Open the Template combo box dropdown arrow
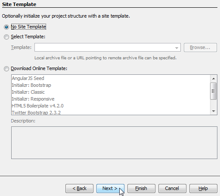 point(177,48)
